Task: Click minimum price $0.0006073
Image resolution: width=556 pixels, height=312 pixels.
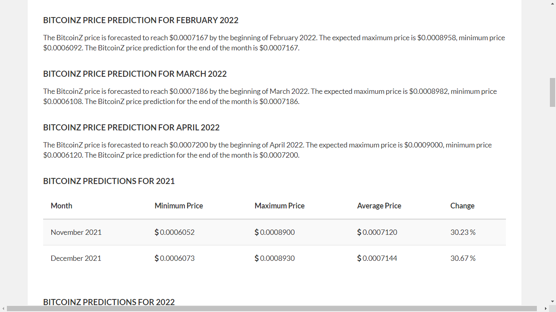Action: coord(175,258)
